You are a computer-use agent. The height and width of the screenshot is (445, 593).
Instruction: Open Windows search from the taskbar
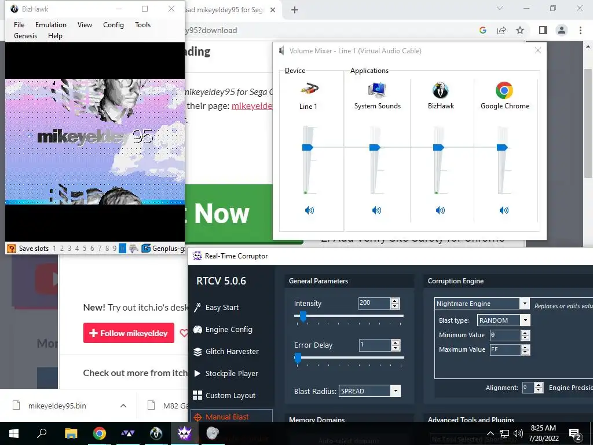click(42, 433)
